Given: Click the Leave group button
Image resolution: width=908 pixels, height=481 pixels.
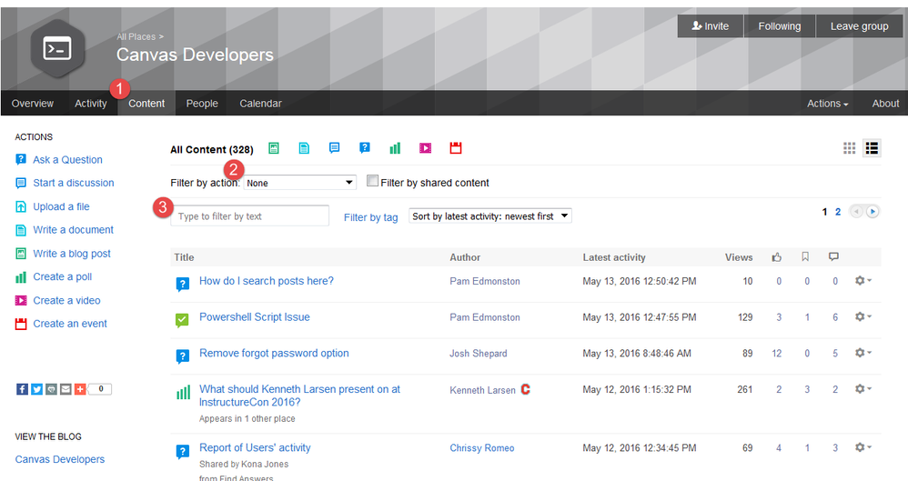Looking at the screenshot, I should point(859,26).
